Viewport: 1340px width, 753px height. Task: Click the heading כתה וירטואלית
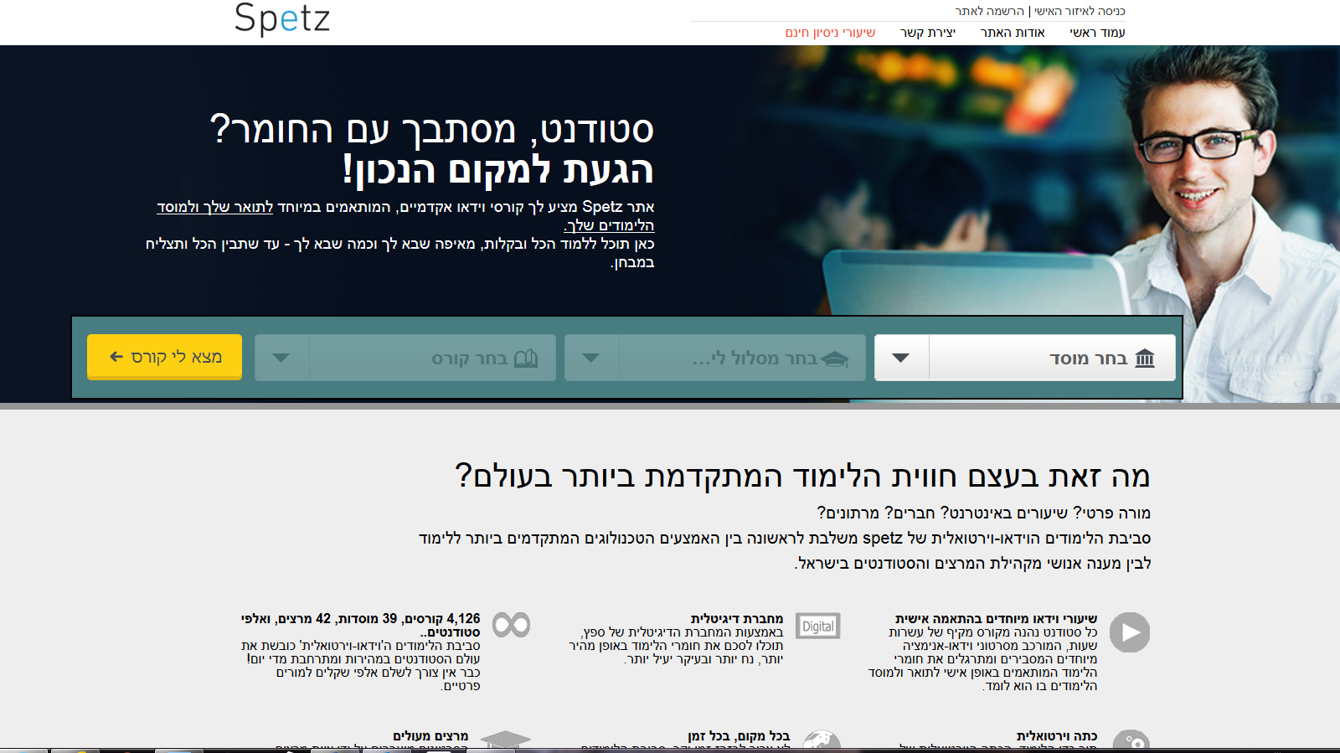[x=1057, y=736]
